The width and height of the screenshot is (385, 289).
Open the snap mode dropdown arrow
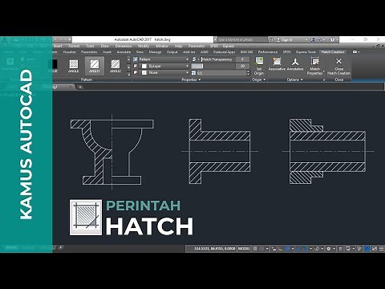pos(267,249)
